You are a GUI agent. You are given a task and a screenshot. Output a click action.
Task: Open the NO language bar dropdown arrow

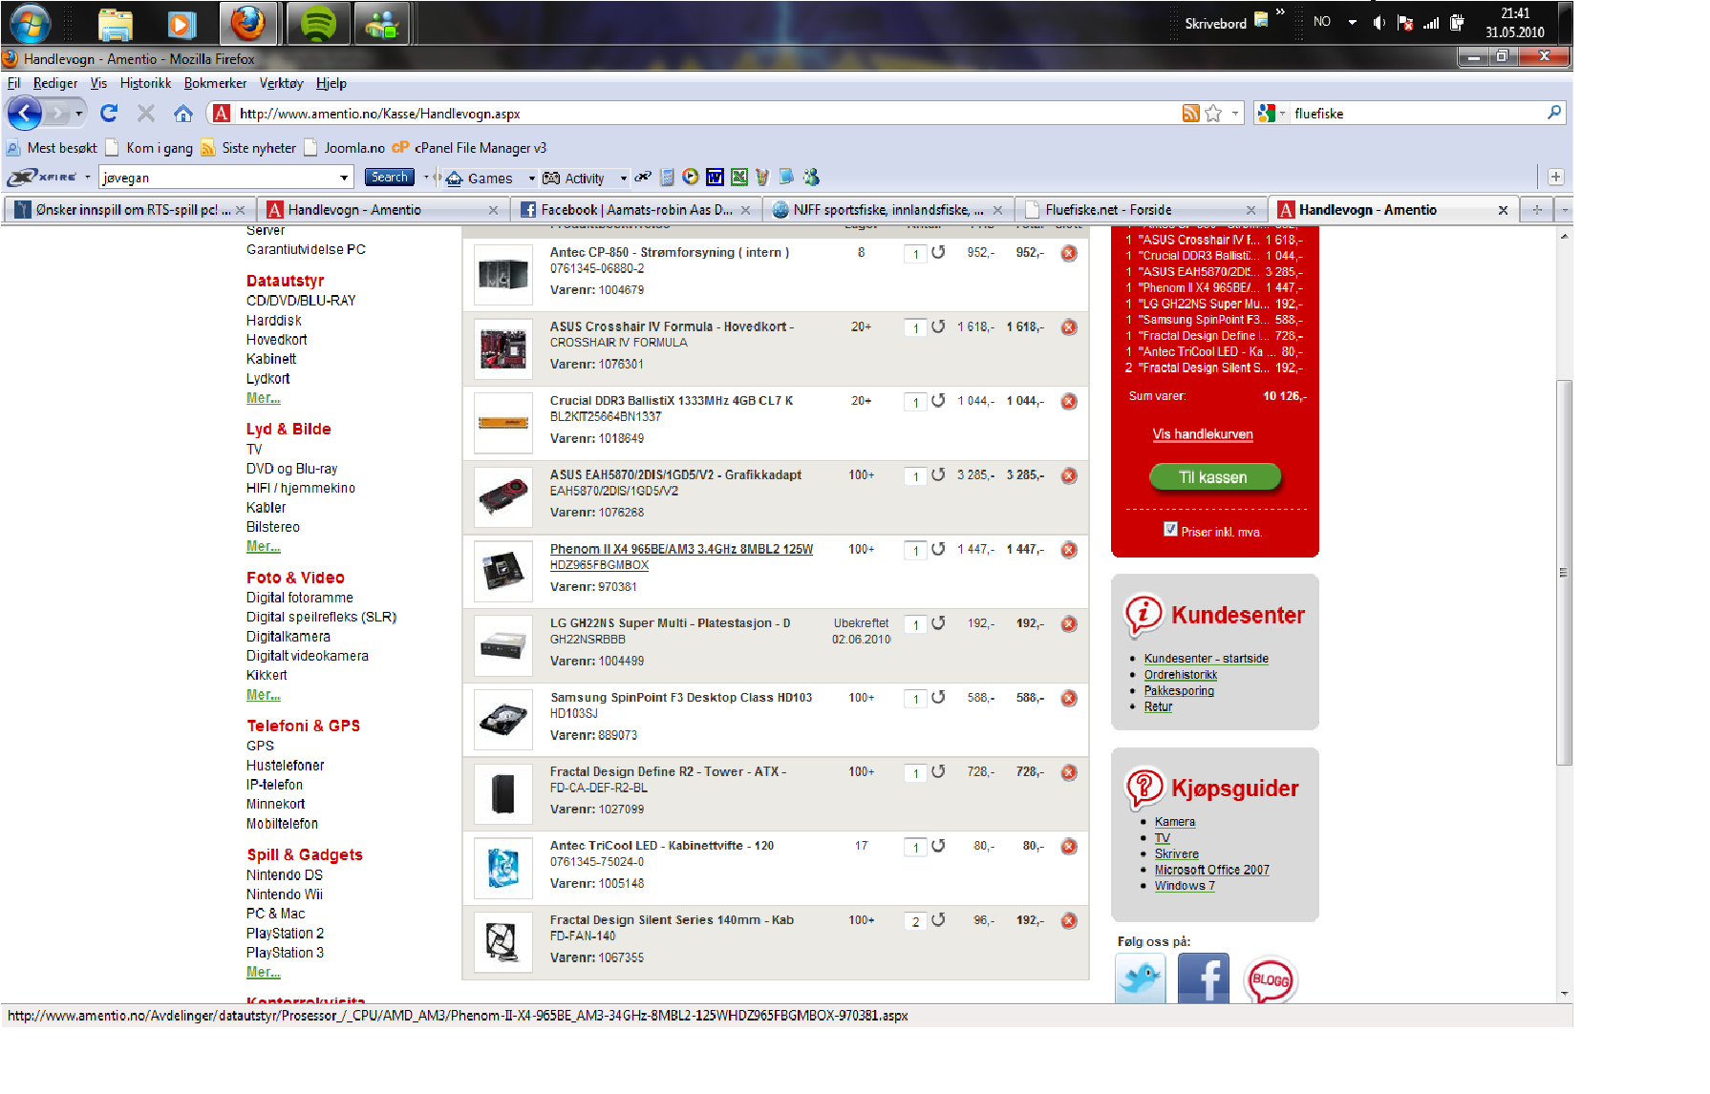(x=1352, y=22)
